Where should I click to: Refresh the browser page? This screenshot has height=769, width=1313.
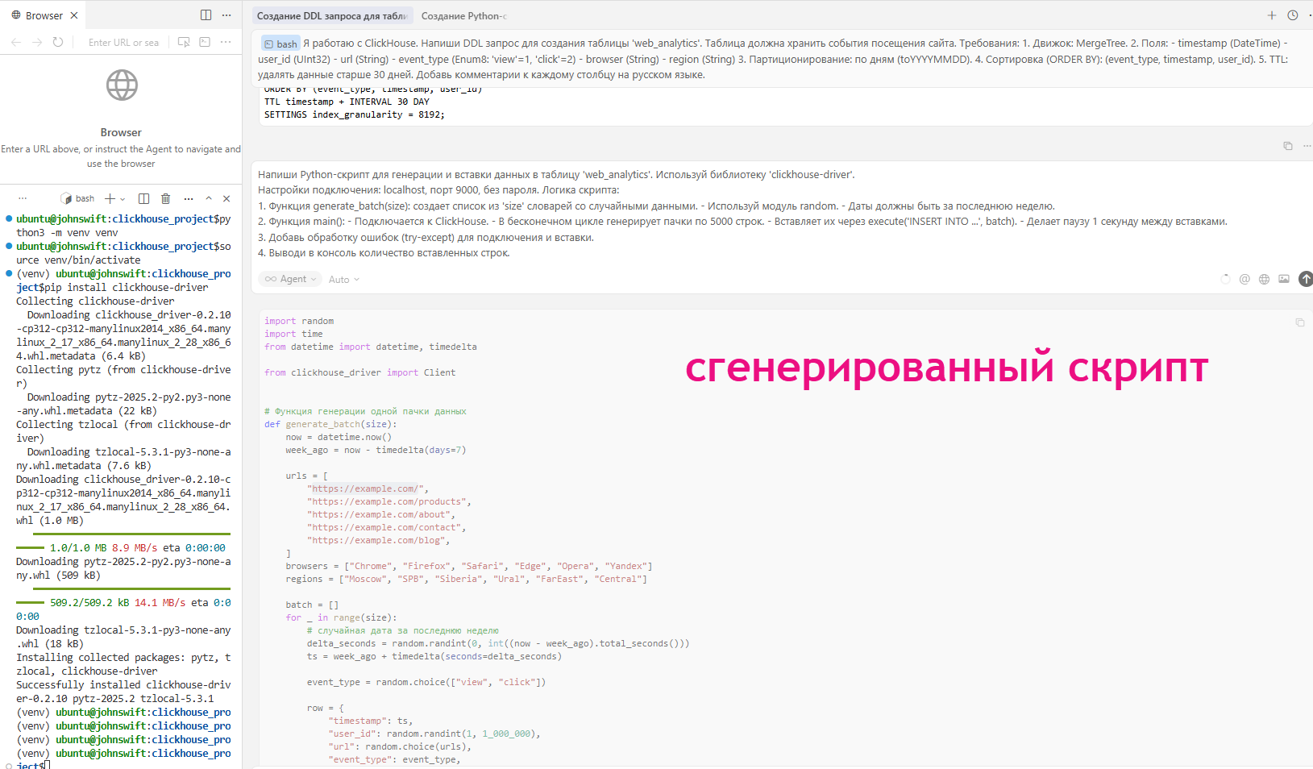pos(57,42)
